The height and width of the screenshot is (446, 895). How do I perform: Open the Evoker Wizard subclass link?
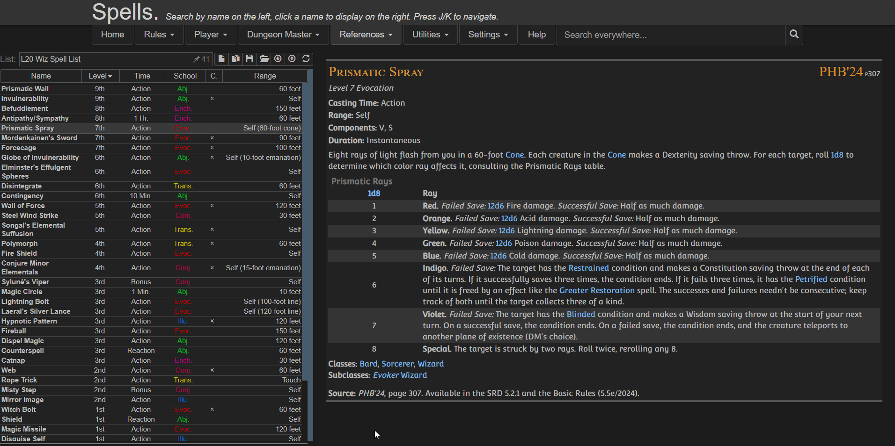[x=400, y=375]
